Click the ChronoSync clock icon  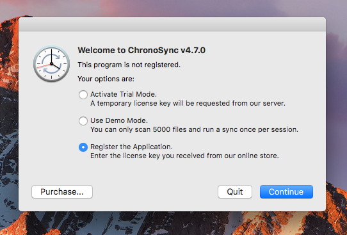click(52, 64)
